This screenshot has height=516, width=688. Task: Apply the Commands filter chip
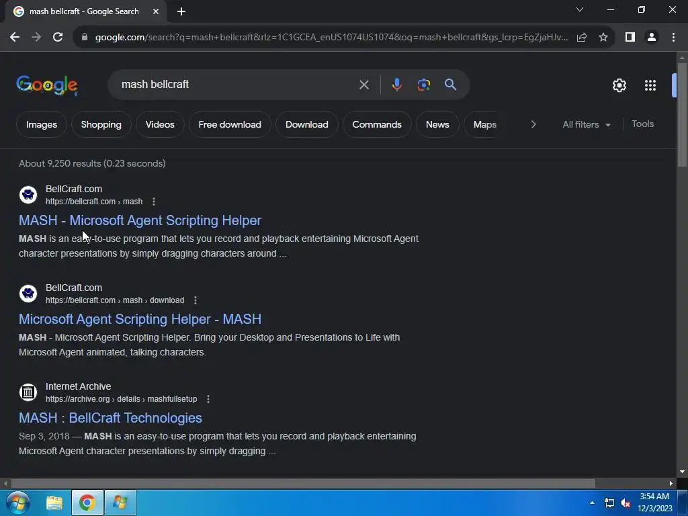pyautogui.click(x=377, y=124)
